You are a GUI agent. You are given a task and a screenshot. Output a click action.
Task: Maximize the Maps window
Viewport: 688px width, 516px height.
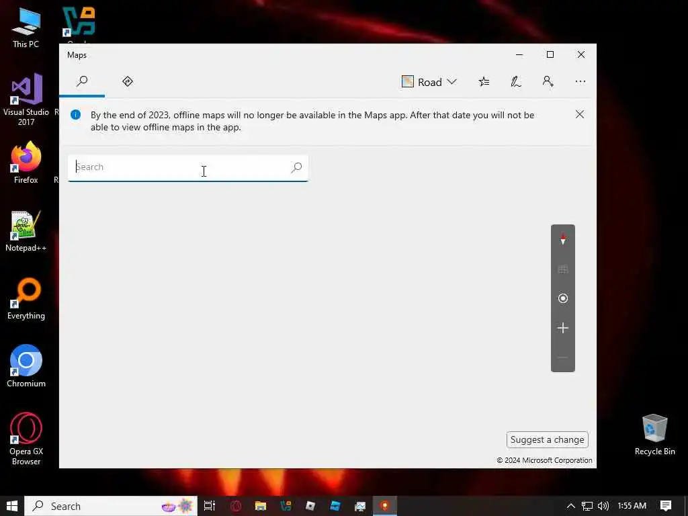coord(550,54)
